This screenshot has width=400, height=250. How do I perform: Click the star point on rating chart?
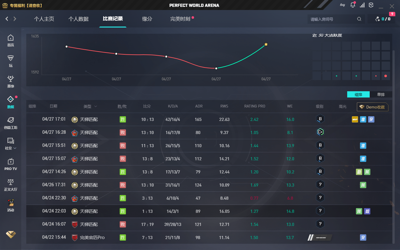click(266, 44)
